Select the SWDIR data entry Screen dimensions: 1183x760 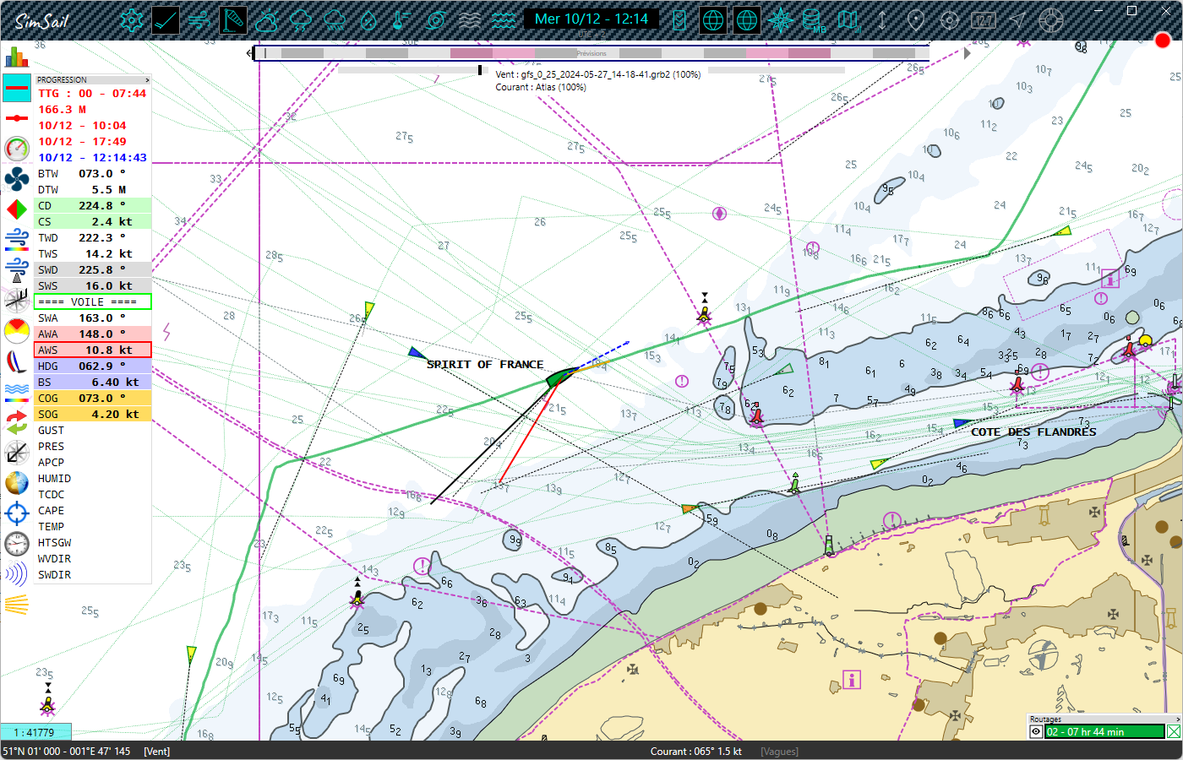(x=55, y=575)
